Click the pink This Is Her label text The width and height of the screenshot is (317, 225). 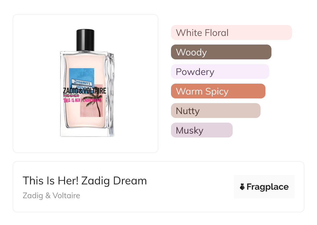tap(72, 101)
